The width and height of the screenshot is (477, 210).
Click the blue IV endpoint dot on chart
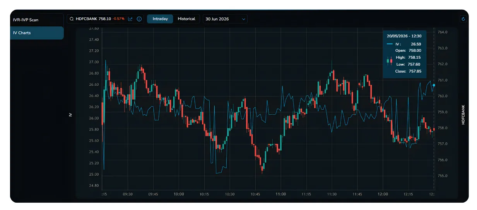pyautogui.click(x=434, y=85)
